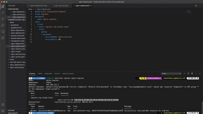Maximize the terminal panel with caret icon
The height and width of the screenshot is (114, 203).
click(196, 73)
